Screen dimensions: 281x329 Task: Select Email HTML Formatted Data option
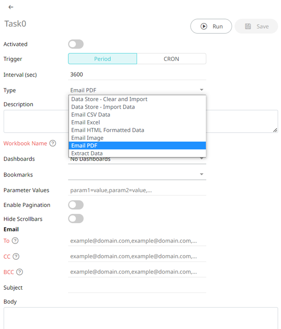(x=108, y=130)
